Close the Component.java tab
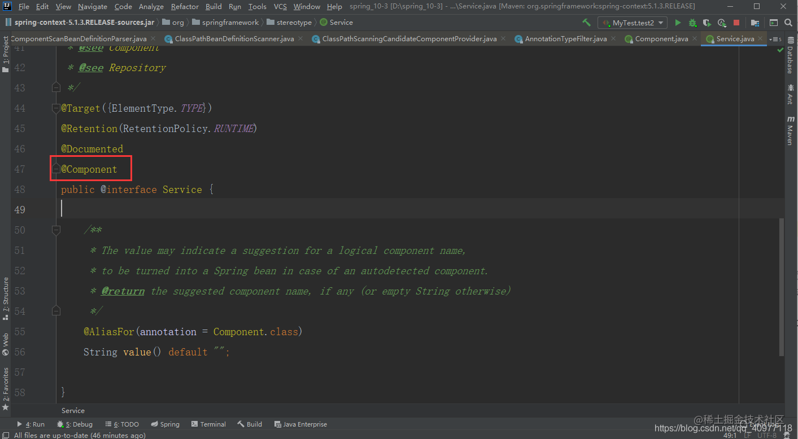The height and width of the screenshot is (439, 798). point(695,39)
